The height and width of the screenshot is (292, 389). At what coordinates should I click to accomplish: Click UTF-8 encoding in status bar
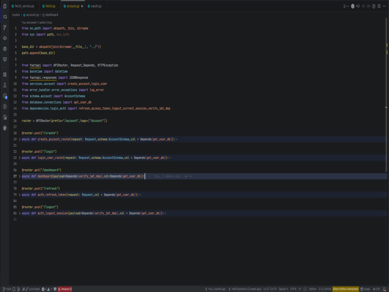click(x=293, y=289)
